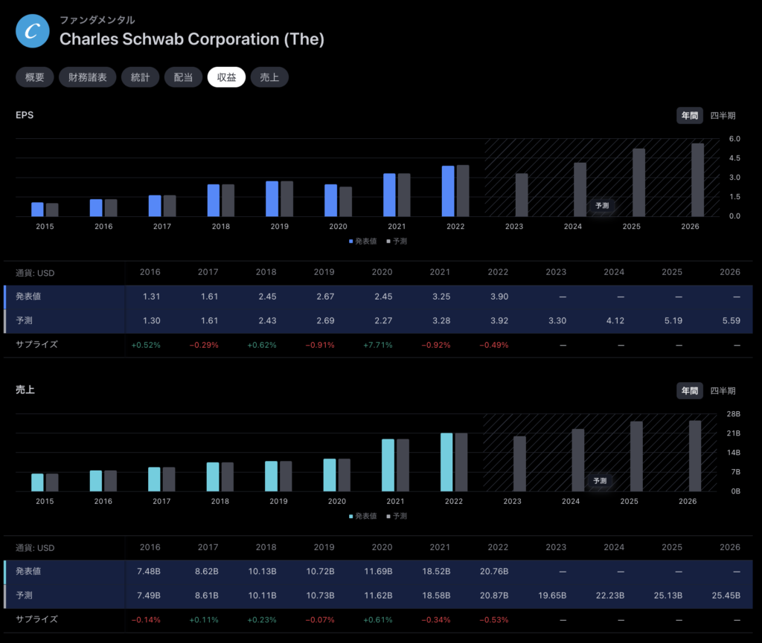The image size is (762, 643).
Task: Click the 発表値 row label in 売上 table
Action: click(x=28, y=571)
